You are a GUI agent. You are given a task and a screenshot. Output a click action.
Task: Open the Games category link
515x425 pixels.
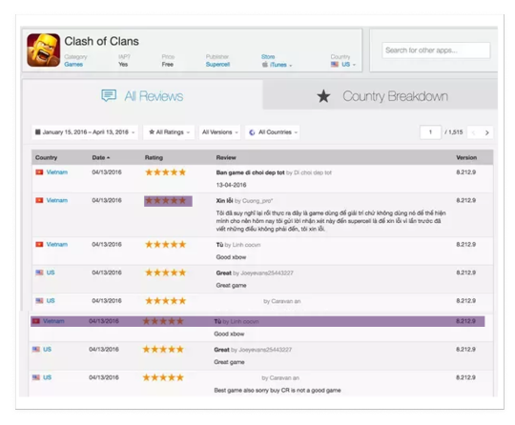point(73,65)
